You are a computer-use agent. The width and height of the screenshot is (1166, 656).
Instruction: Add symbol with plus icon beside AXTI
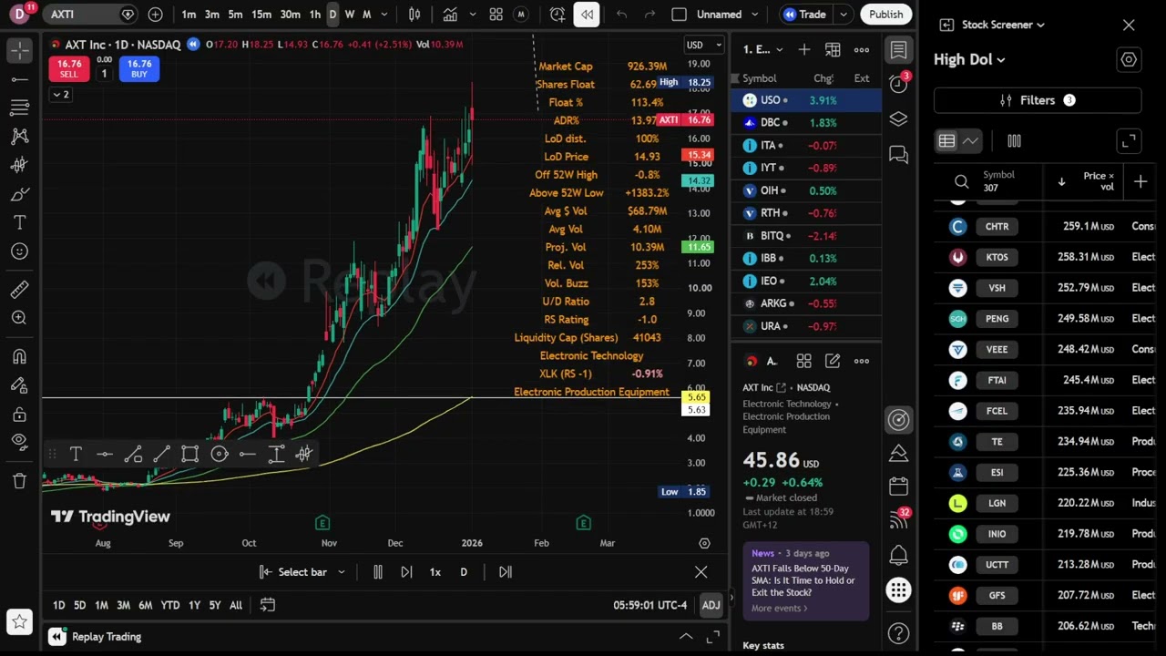coord(155,15)
